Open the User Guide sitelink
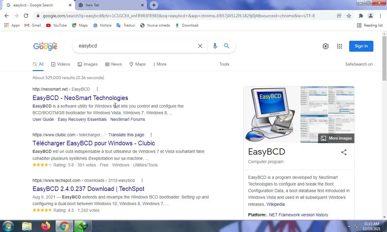The height and width of the screenshot is (232, 387). (43, 119)
